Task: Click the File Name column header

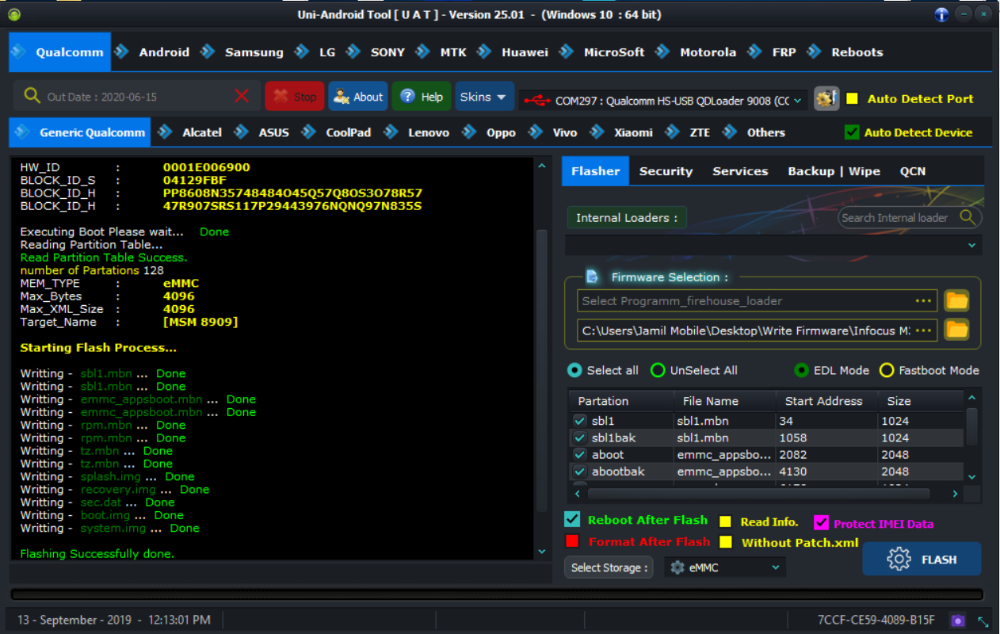Action: click(725, 401)
